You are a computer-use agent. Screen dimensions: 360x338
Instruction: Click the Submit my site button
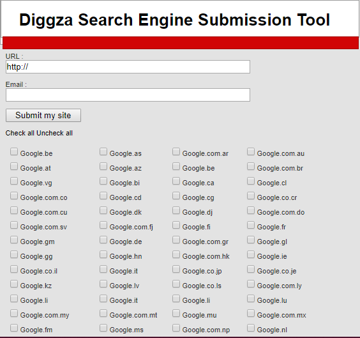43,116
